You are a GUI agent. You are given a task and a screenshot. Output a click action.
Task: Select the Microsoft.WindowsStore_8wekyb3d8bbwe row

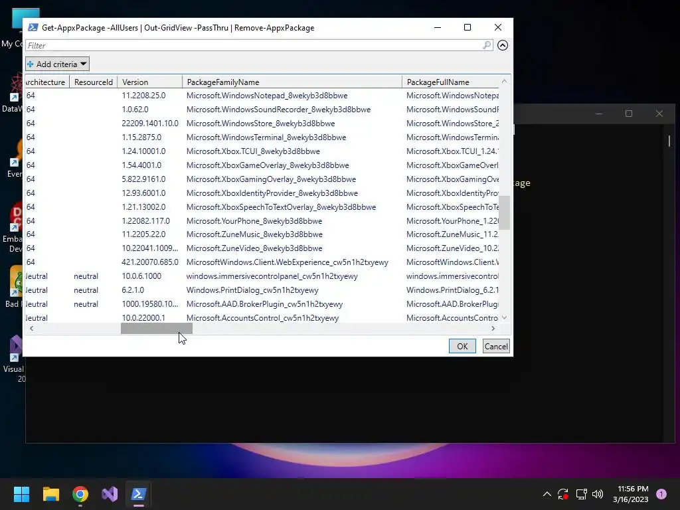262,123
